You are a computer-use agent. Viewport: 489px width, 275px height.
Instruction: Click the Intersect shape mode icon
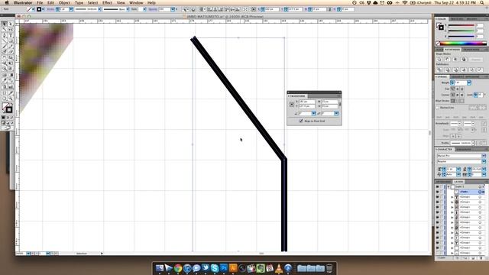pyautogui.click(x=455, y=60)
